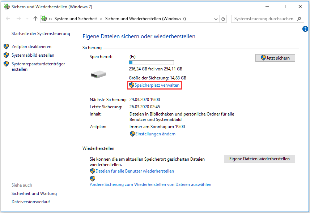Click the Einstellungen ändern link
The image size is (310, 213).
click(155, 134)
